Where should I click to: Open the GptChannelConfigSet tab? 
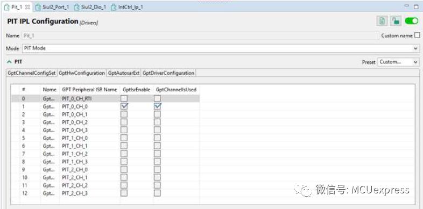[x=32, y=73]
